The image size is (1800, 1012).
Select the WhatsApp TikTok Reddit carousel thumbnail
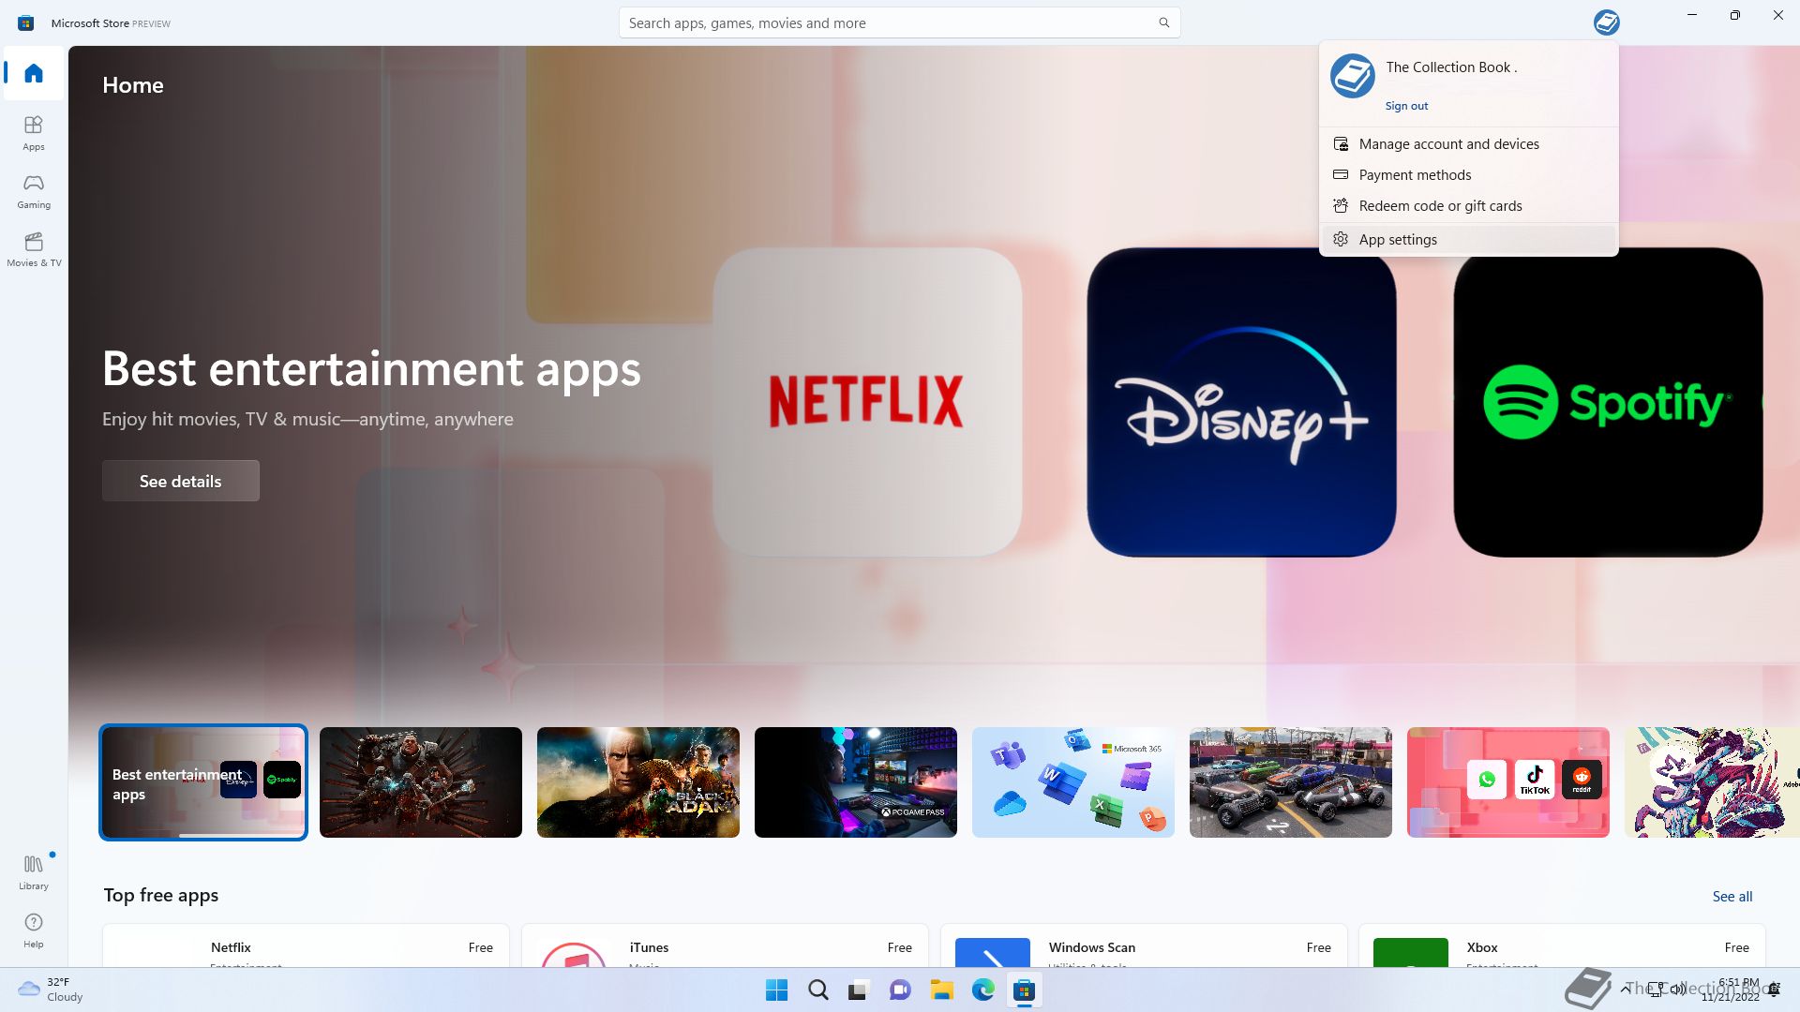[1508, 782]
